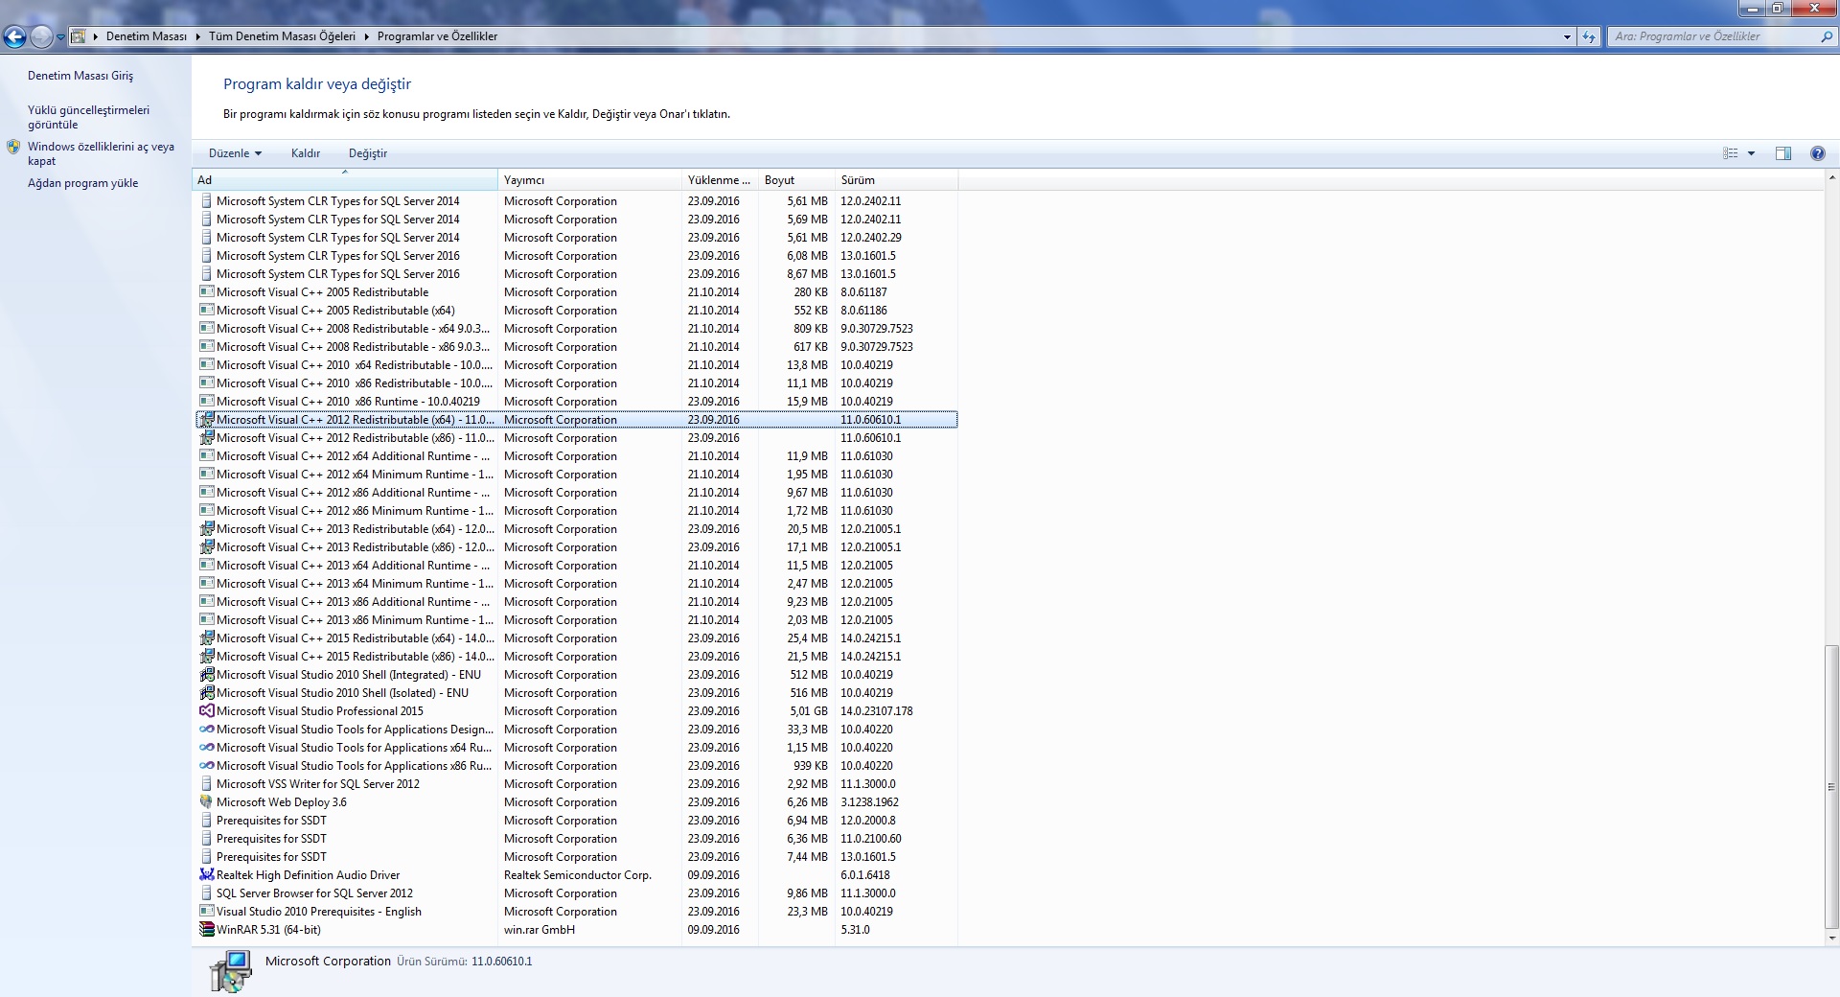Click the Denetim Masası breadcrumb
Screen dimensions: 1840x997
pos(146,36)
